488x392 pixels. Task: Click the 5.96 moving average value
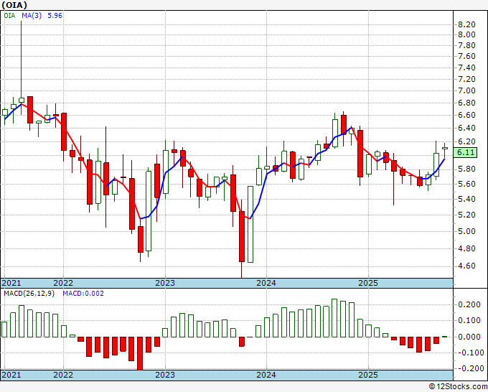tap(55, 15)
